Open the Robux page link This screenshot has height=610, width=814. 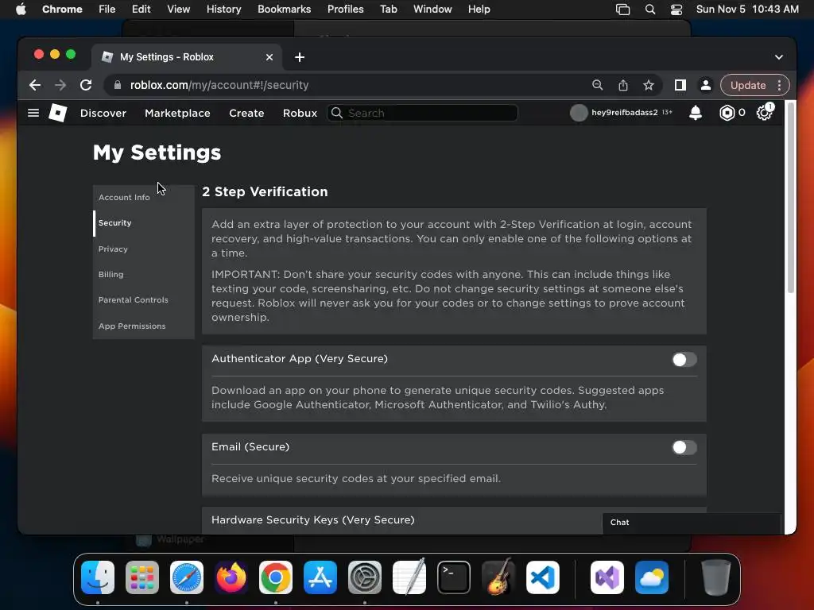300,113
